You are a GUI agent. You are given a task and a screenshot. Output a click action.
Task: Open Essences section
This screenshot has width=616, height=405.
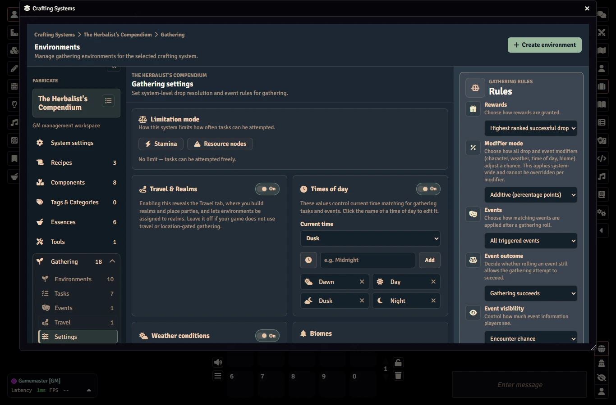pos(76,222)
